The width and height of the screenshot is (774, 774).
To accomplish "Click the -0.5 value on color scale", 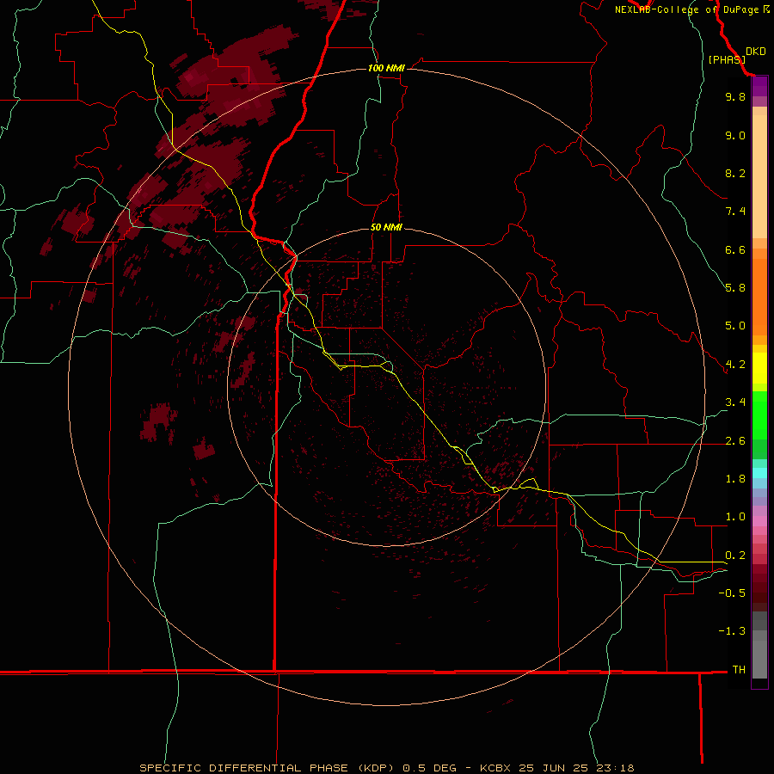I will (732, 593).
